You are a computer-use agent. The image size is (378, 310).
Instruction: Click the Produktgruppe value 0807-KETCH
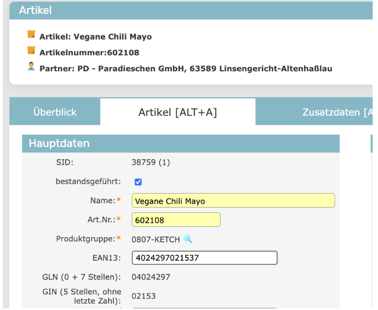click(155, 239)
